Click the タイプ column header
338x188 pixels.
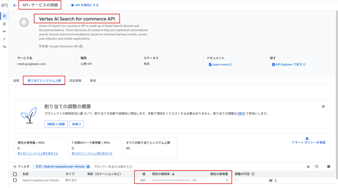tap(70, 174)
